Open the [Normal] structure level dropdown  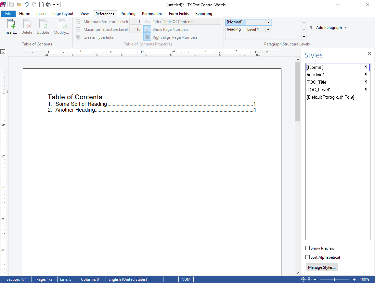[268, 22]
